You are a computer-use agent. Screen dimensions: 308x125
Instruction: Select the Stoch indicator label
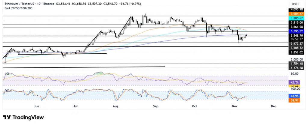point(8,91)
